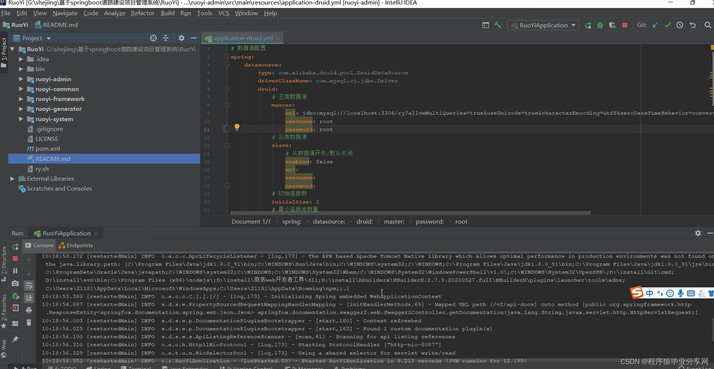Toggle soft-wrap in console

[x=29, y=285]
